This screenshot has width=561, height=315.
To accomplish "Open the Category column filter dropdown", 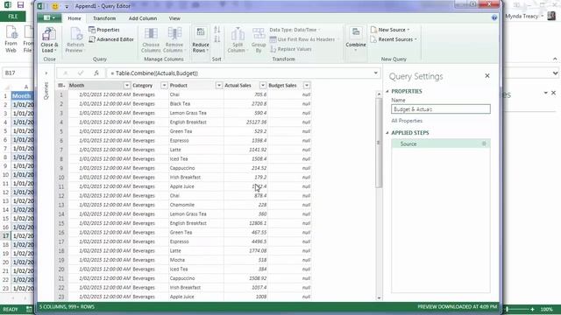I will 164,86.
